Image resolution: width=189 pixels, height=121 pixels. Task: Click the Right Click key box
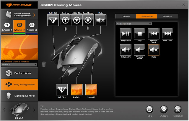point(53,20)
